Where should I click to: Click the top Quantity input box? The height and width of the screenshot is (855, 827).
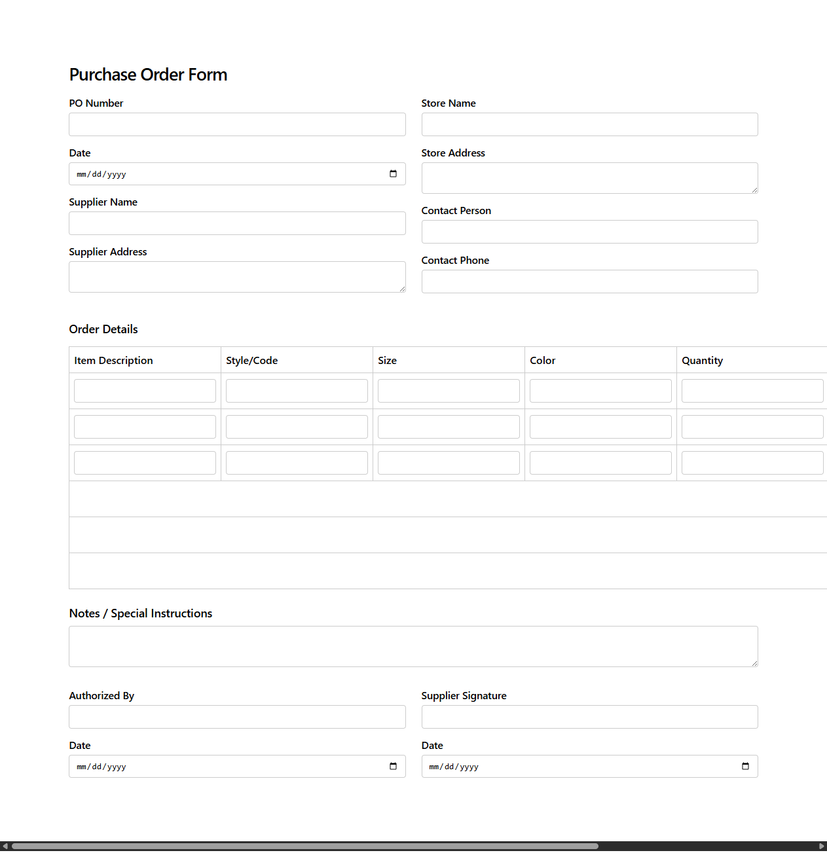pos(752,390)
